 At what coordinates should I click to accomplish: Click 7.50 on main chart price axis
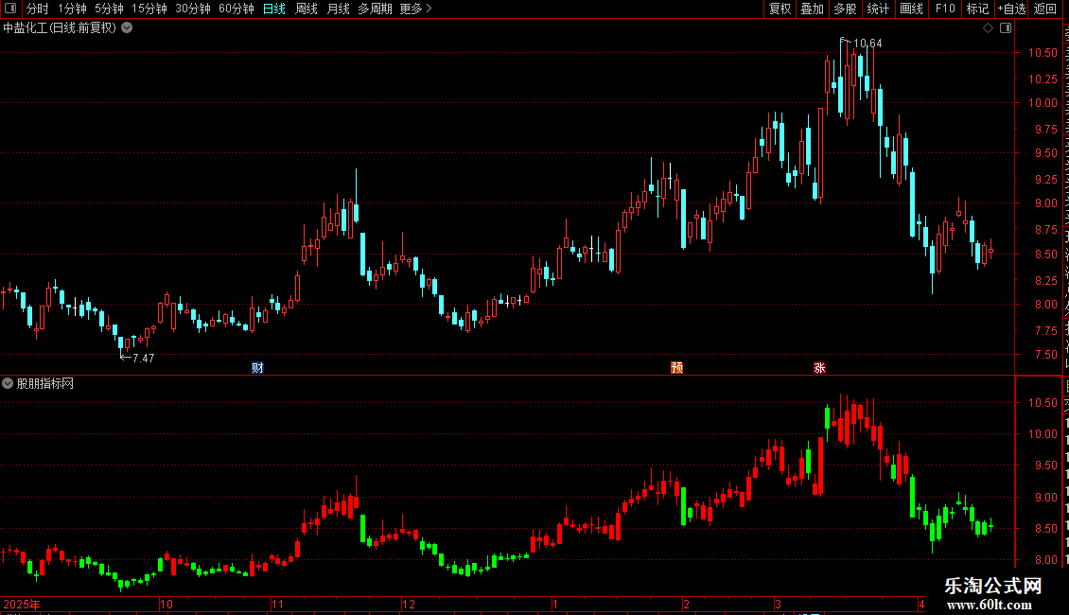pos(1045,355)
